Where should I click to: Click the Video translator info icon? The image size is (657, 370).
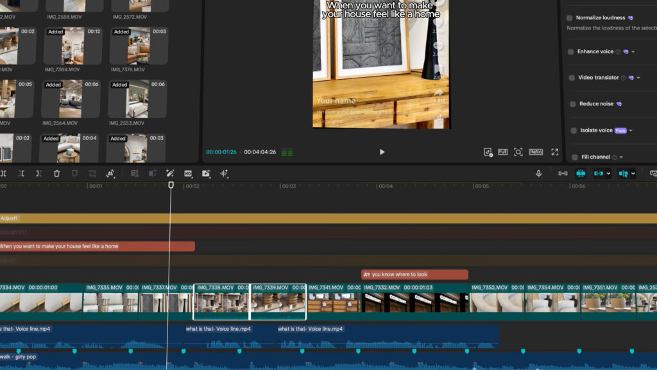click(x=624, y=78)
